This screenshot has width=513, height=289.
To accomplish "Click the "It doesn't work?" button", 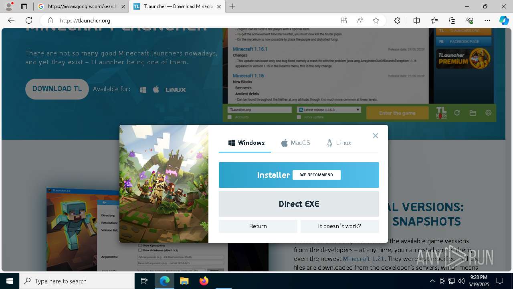I will [339, 226].
